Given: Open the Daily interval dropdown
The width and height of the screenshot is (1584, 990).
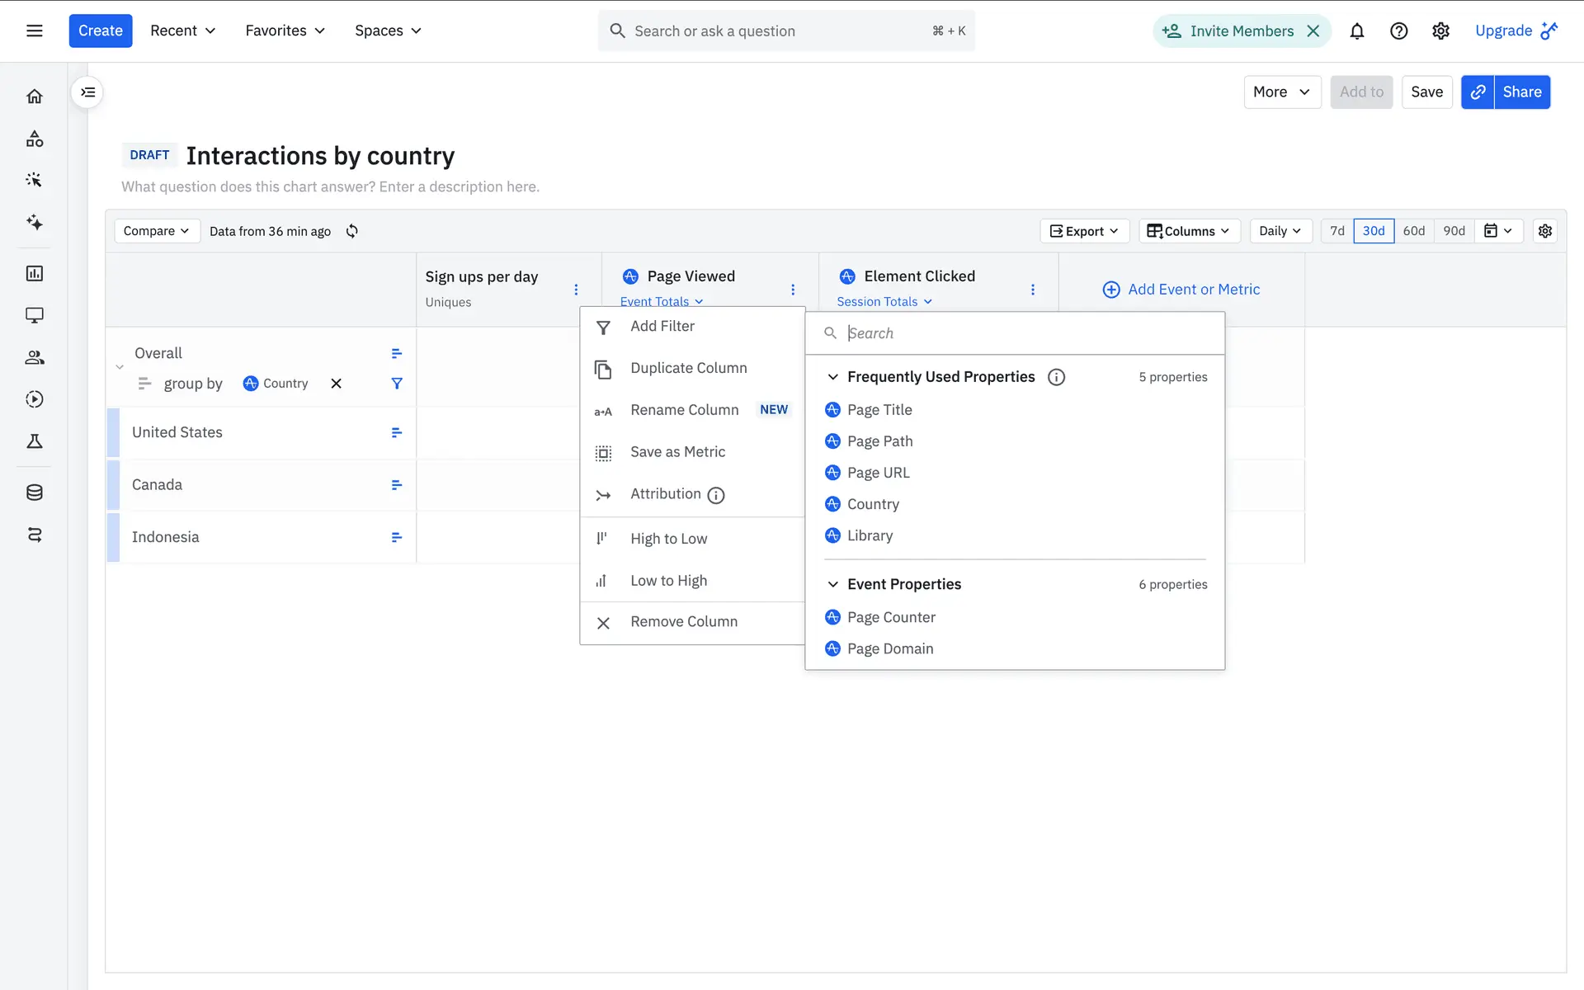Looking at the screenshot, I should [x=1280, y=231].
